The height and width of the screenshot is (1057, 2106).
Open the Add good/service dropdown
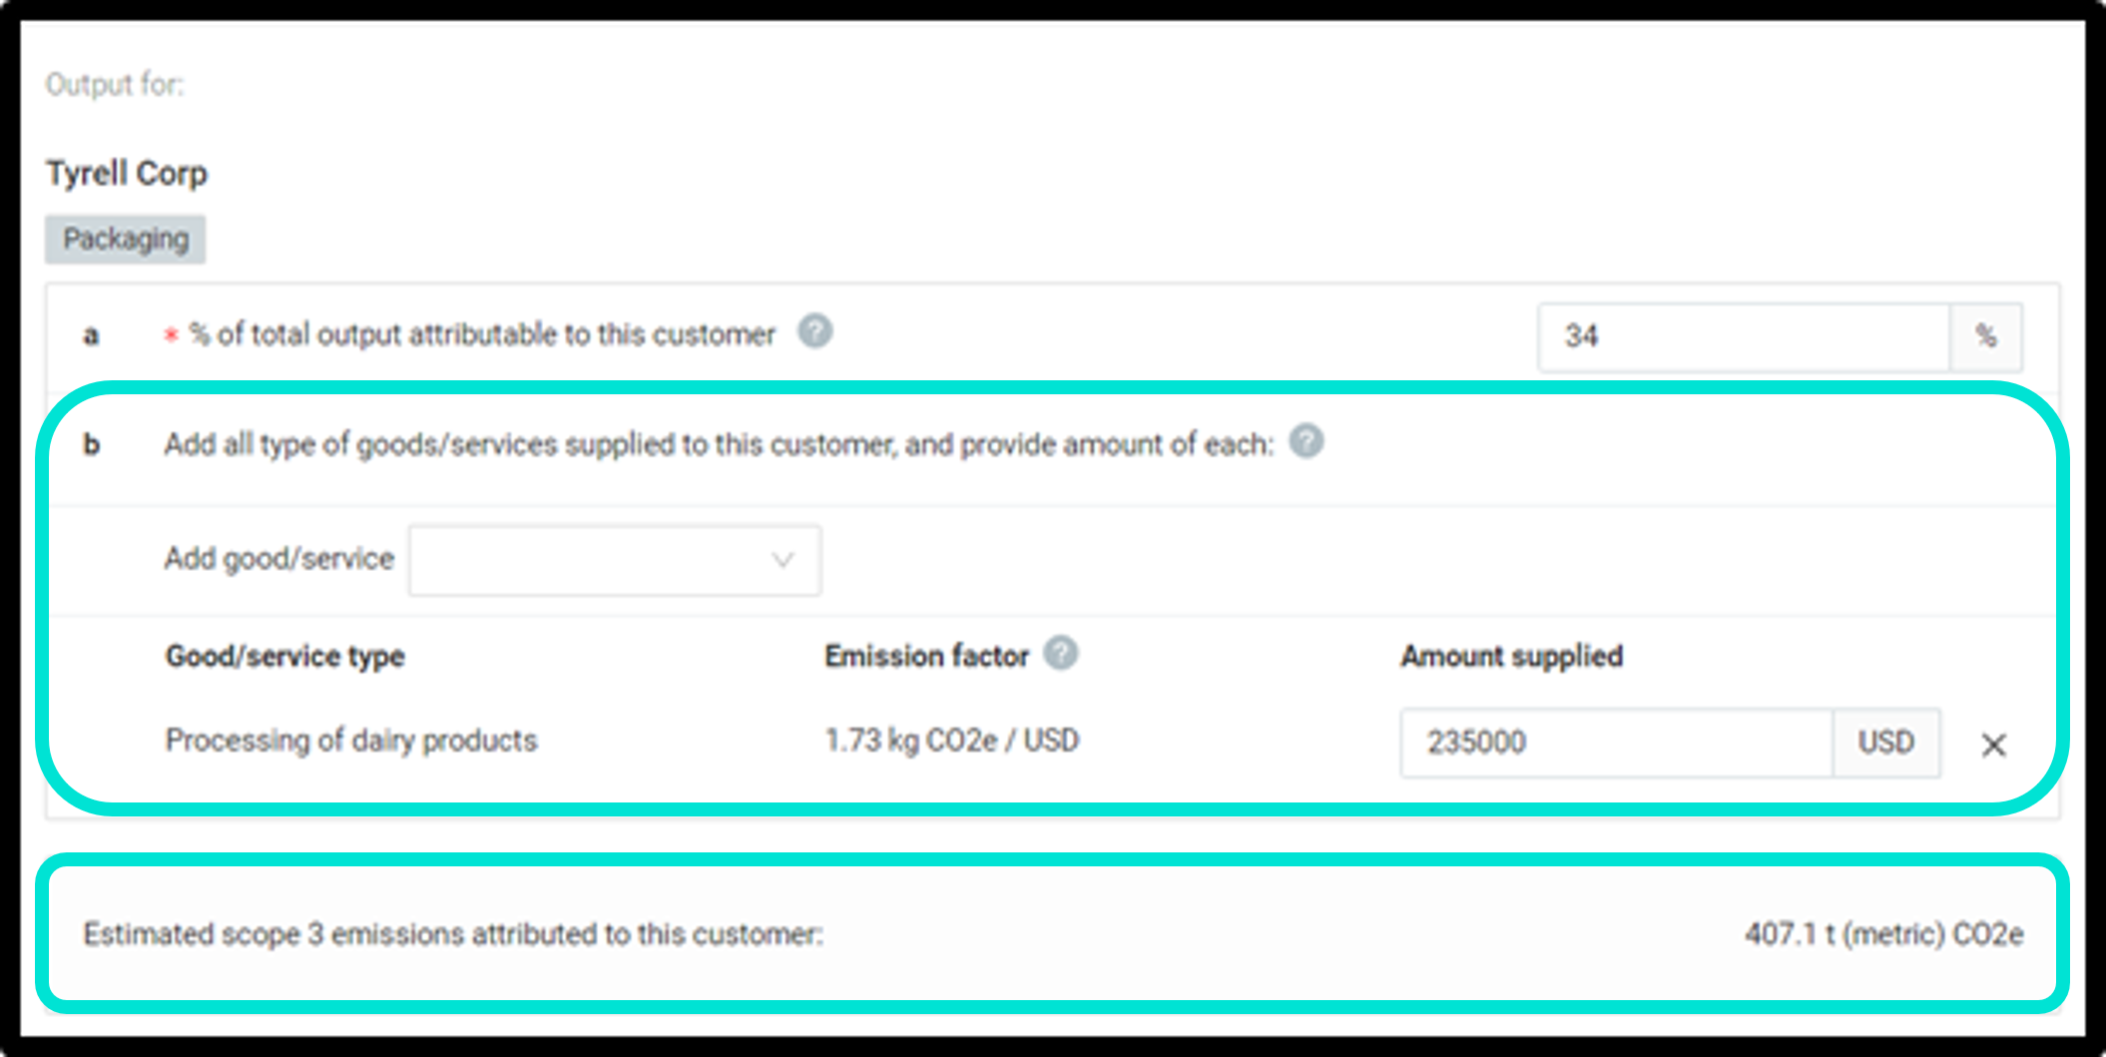pos(615,561)
